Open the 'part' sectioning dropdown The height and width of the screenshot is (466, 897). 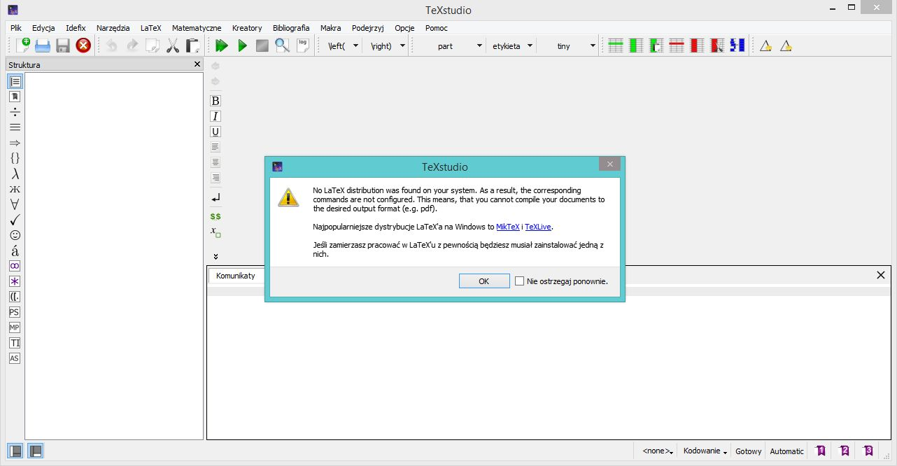point(479,45)
